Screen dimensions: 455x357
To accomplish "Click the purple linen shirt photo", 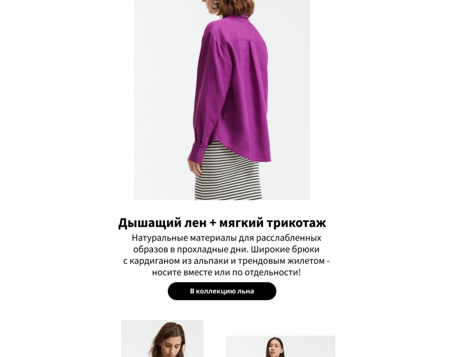I will (222, 100).
